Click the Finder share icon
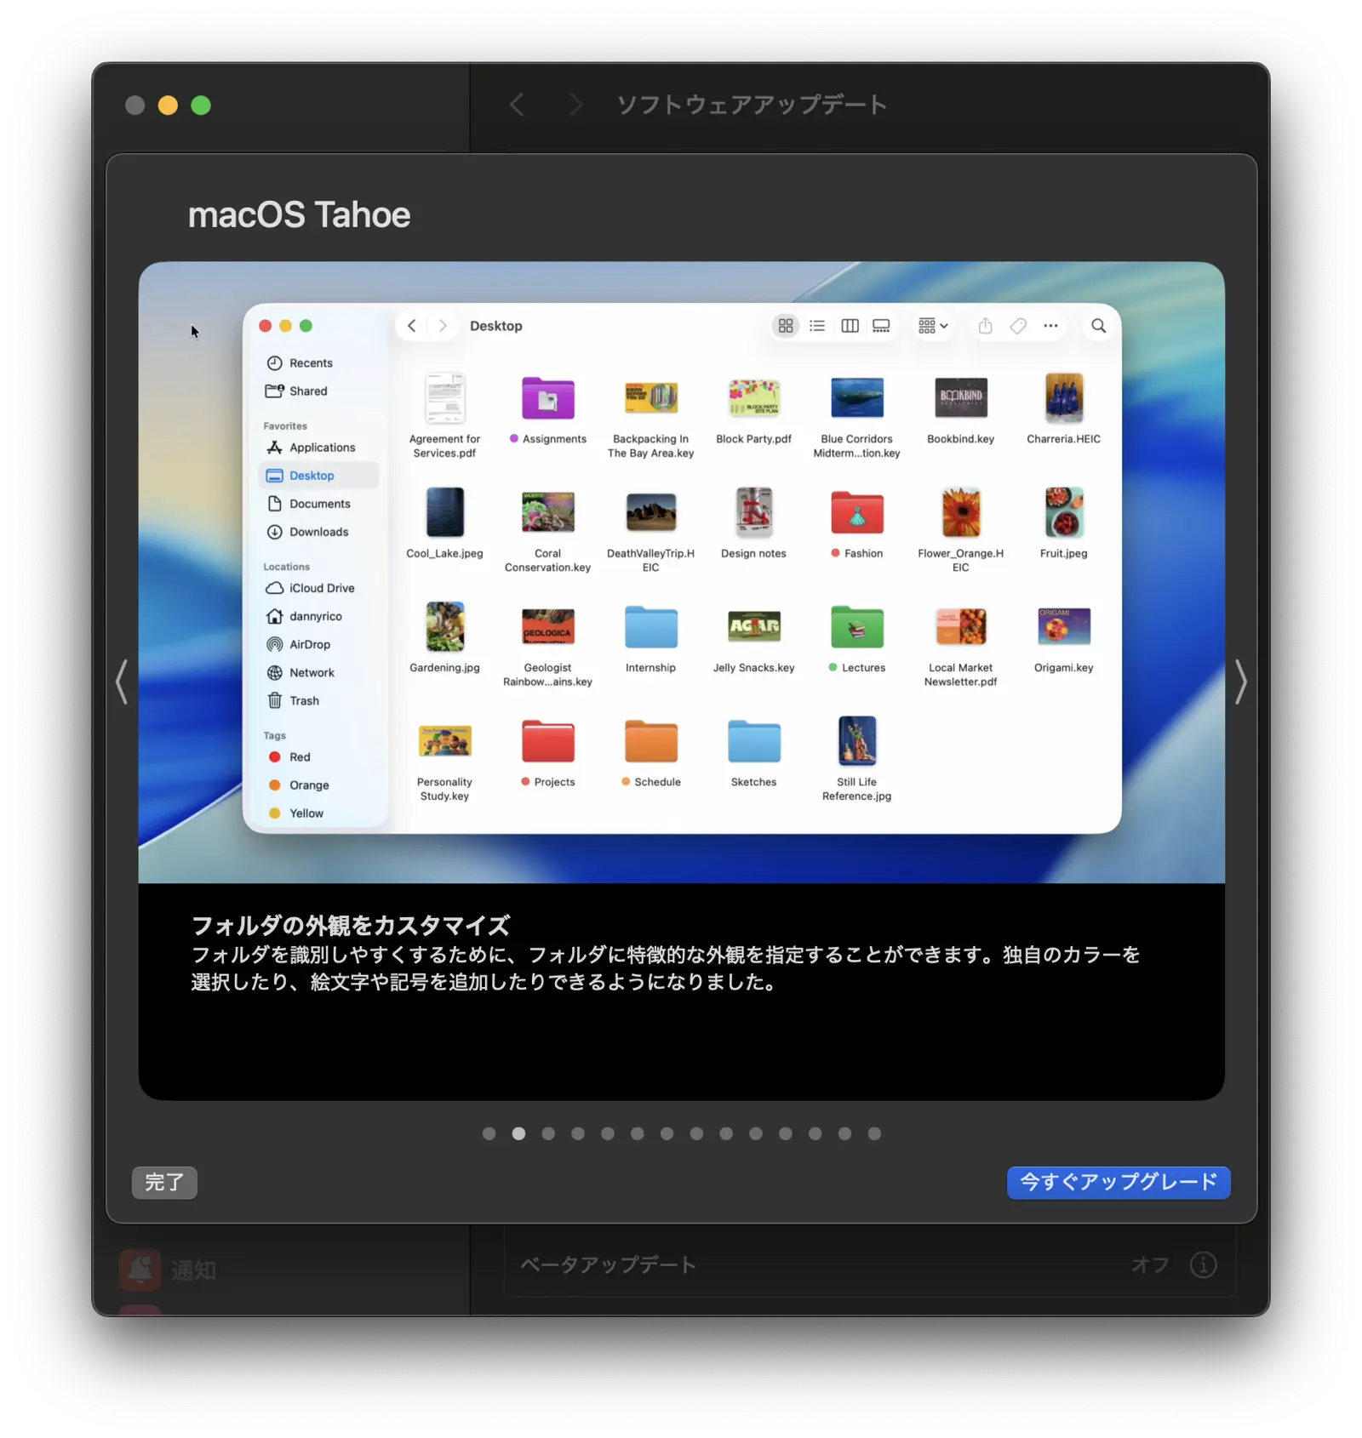 tap(985, 326)
